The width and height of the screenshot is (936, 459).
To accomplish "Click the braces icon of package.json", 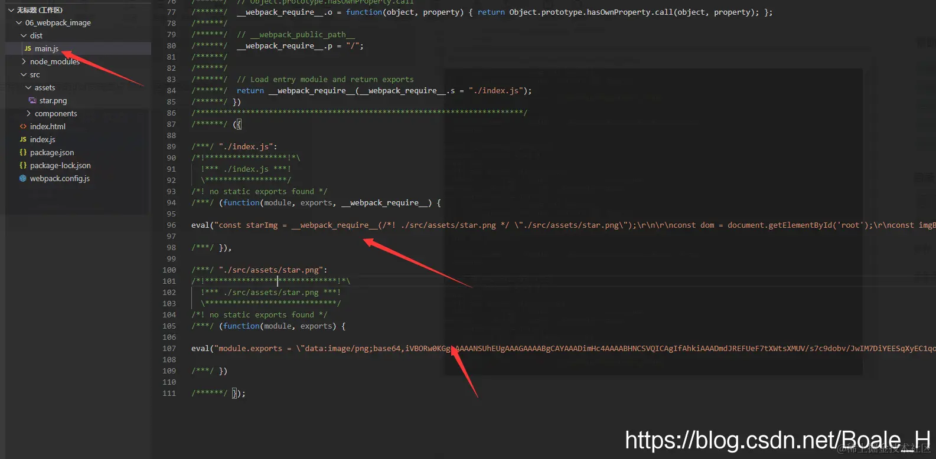I will point(23,153).
